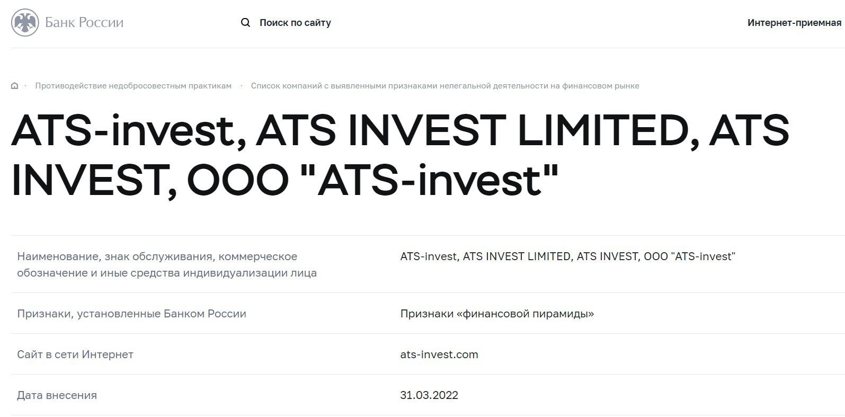Click the breadcrumb arrow after the home icon
The width and height of the screenshot is (845, 417).
(x=25, y=86)
